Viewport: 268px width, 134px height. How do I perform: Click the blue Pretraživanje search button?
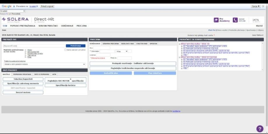coord(76,46)
